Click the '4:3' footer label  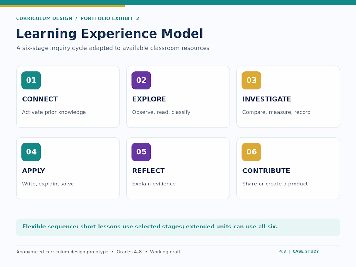point(283,251)
